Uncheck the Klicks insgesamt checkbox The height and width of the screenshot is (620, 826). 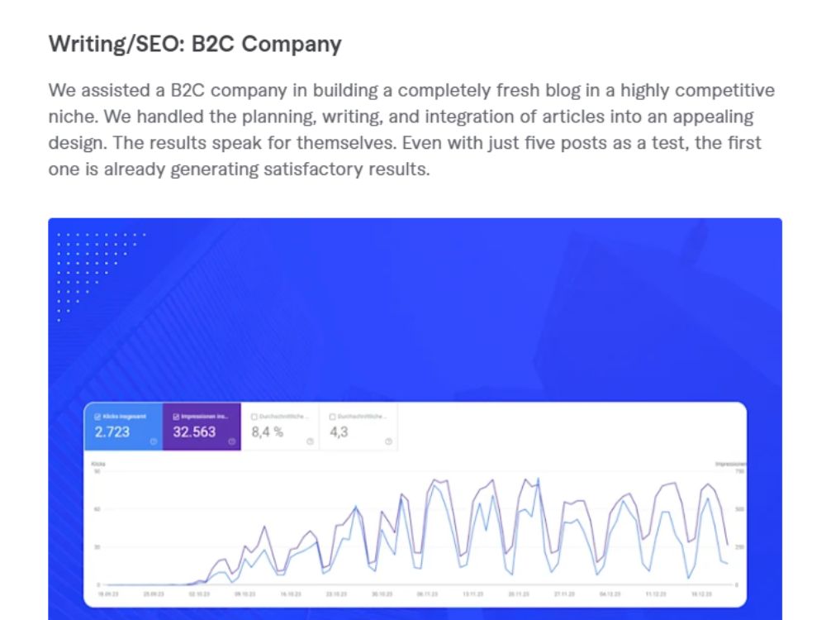(97, 417)
